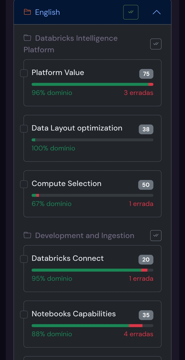Click the Development and Ingestion category title
185x360 pixels.
tap(85, 236)
